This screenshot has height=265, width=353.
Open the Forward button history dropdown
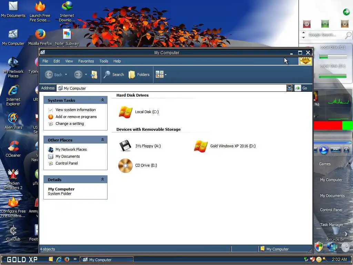pyautogui.click(x=86, y=75)
